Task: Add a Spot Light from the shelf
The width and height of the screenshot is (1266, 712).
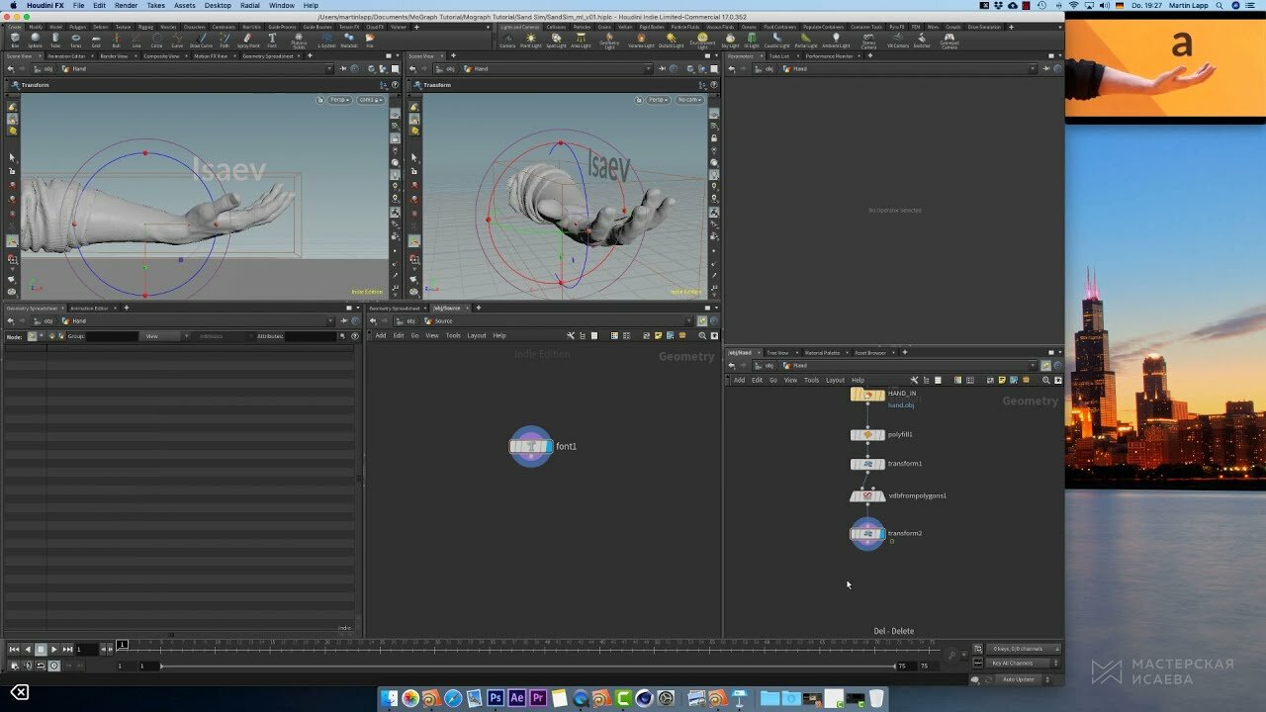Action: [x=557, y=40]
